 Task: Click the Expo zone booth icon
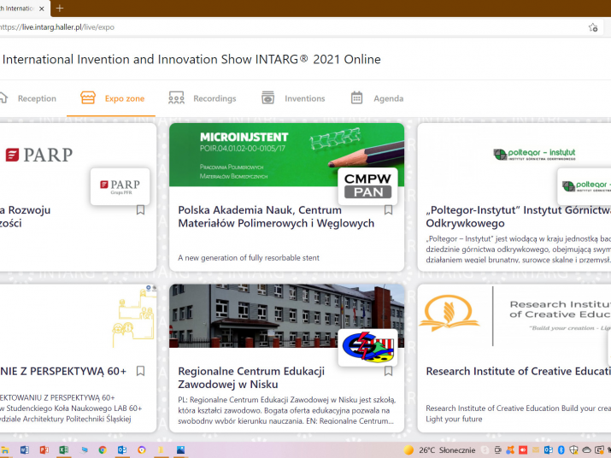point(88,98)
